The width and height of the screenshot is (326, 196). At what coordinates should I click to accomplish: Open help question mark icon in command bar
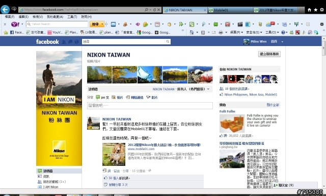(283, 32)
